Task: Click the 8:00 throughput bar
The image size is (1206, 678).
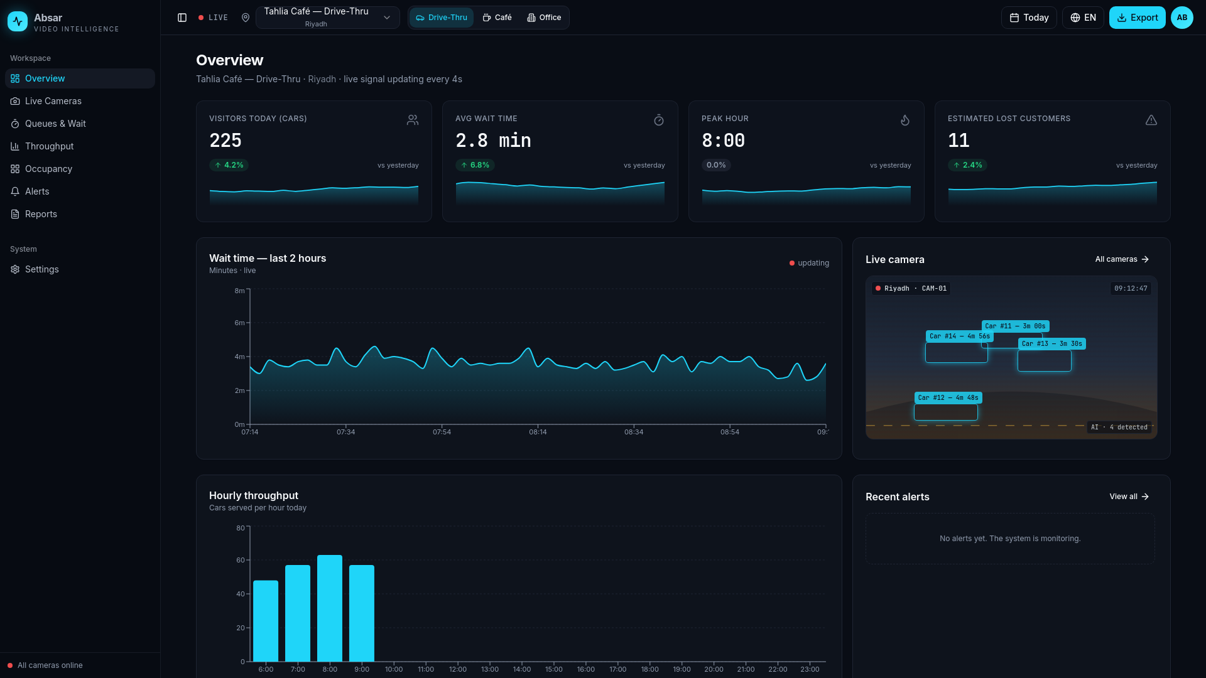Action: point(330,608)
